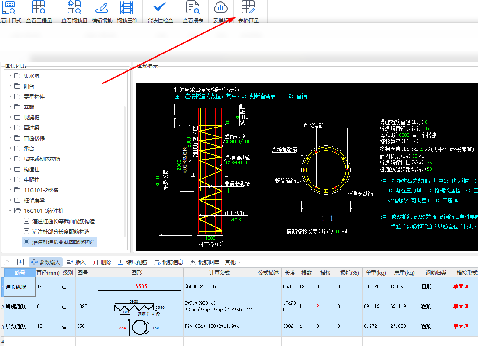Click the 总重(kg) column header
Screen dimensions: 478x346
click(x=404, y=272)
